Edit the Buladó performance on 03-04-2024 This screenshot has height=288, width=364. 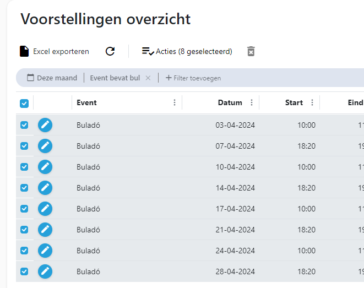point(45,125)
